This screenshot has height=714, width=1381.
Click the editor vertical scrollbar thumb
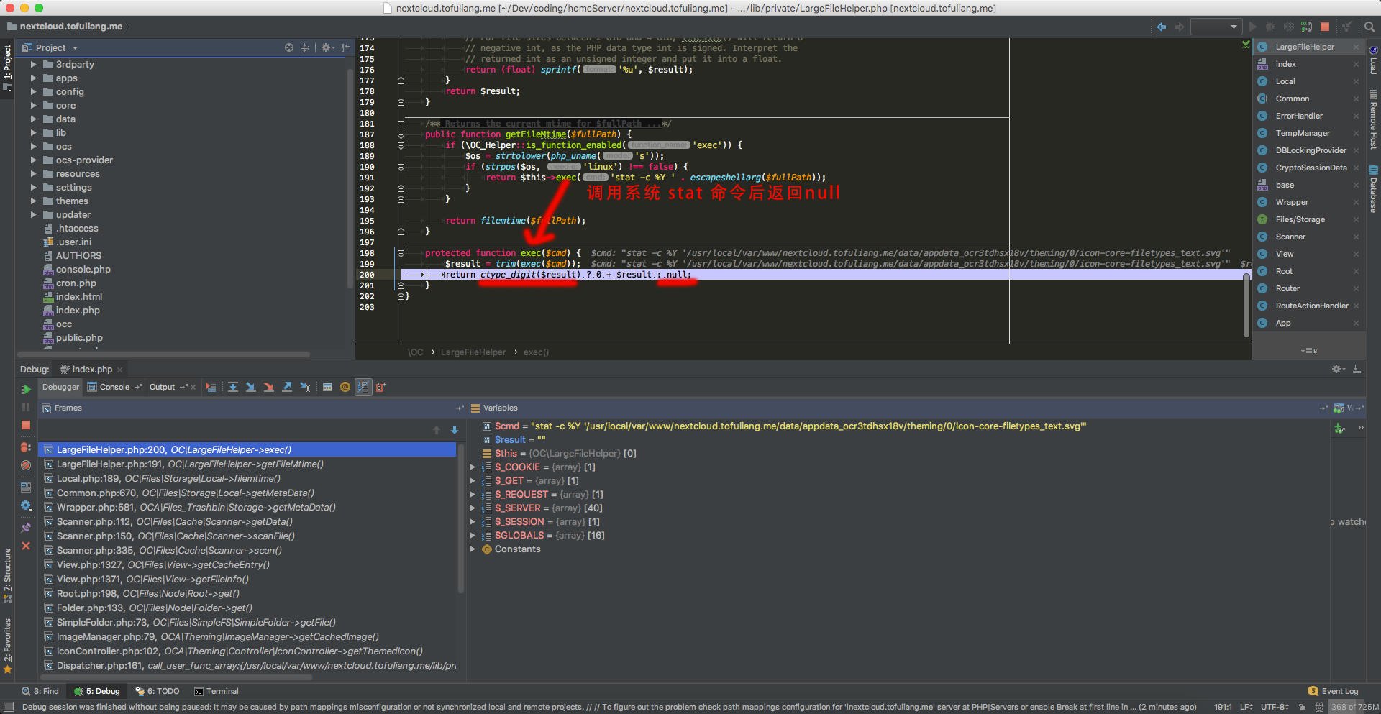(x=1246, y=304)
